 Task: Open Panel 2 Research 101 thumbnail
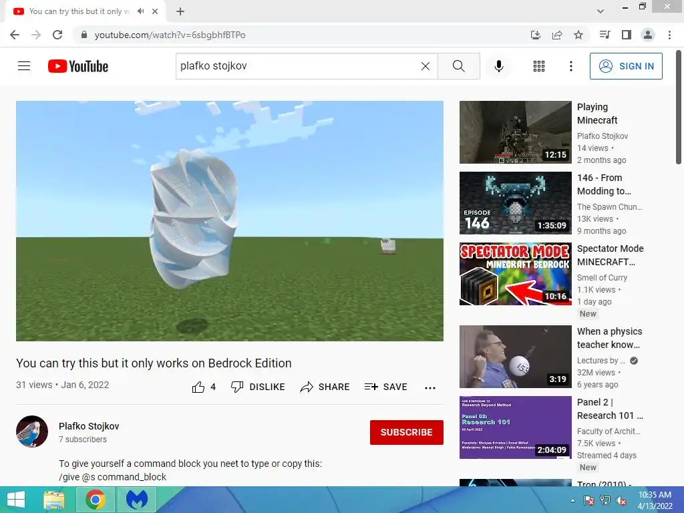515,427
